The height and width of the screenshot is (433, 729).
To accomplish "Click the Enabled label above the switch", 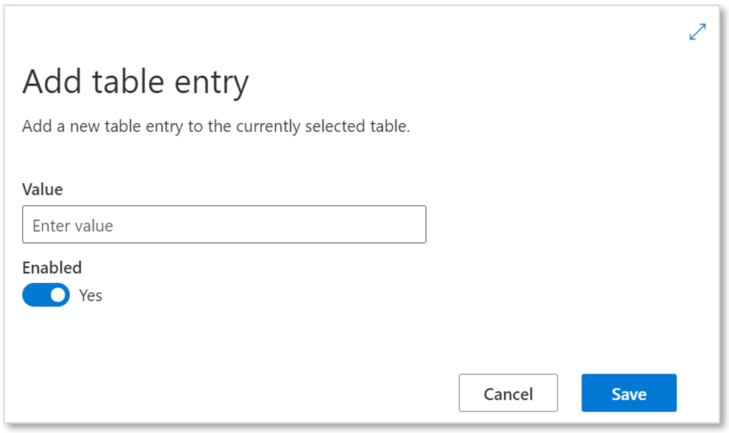I will tap(52, 267).
